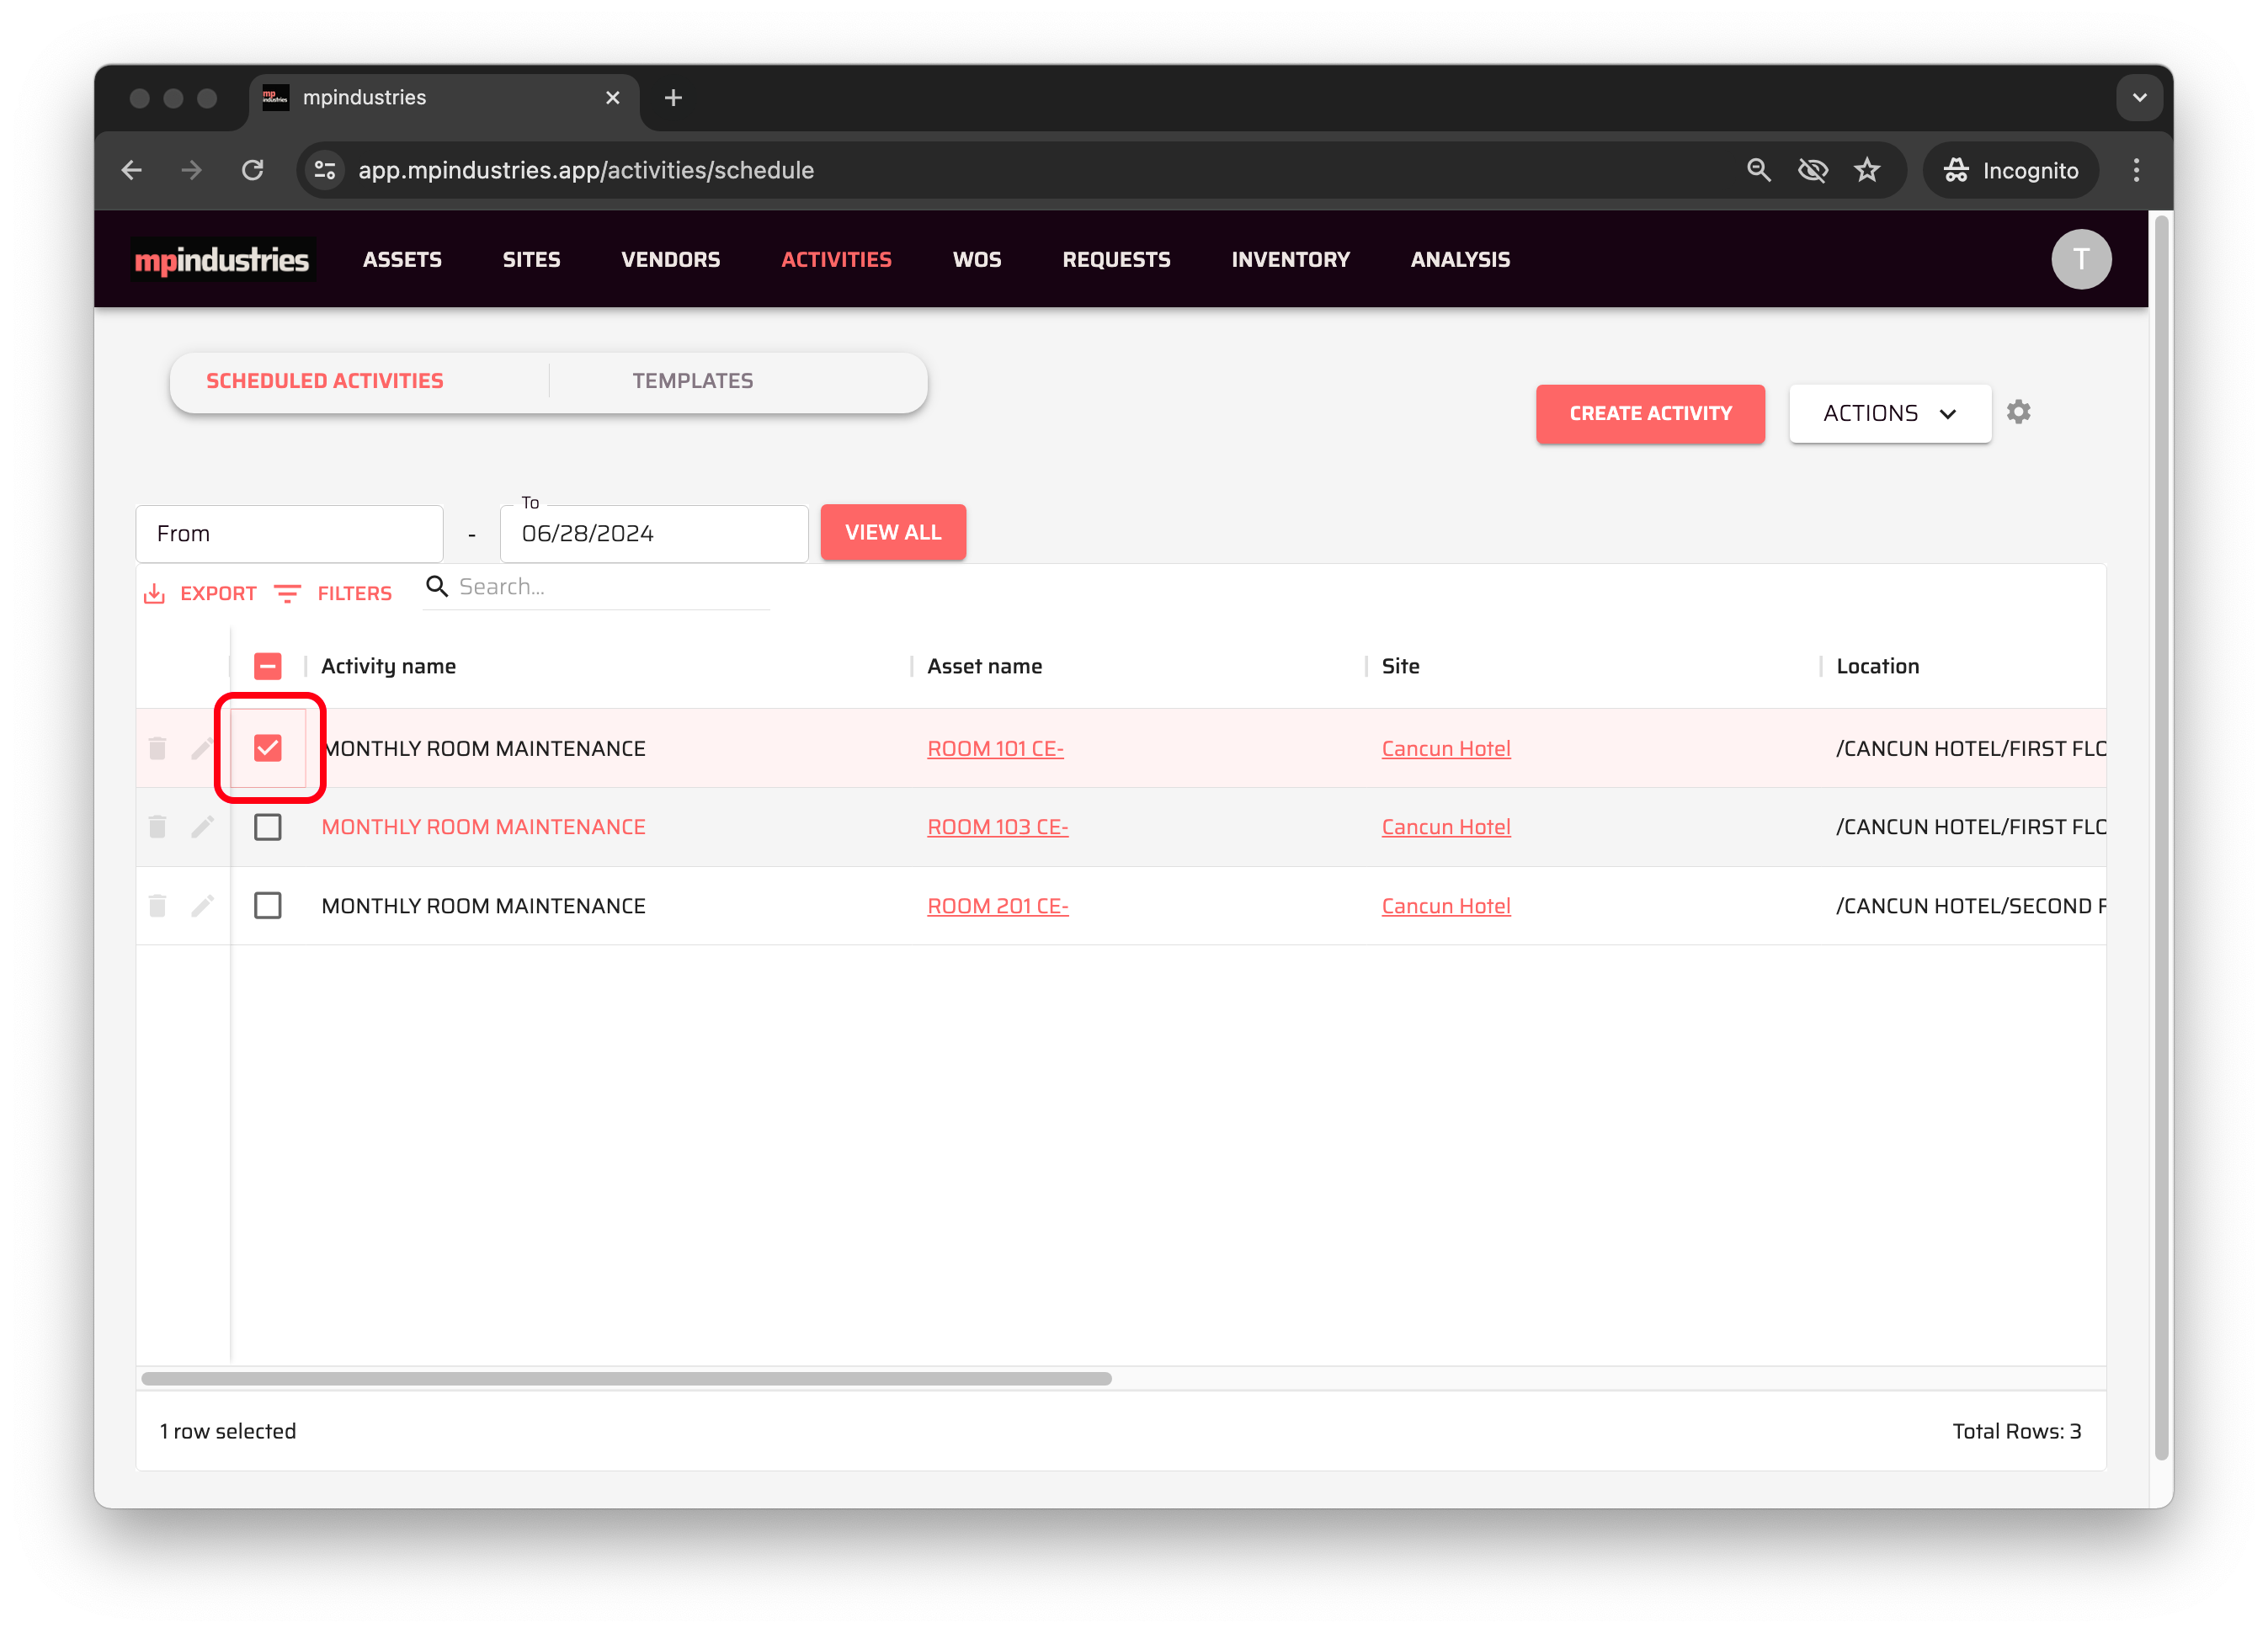
Task: Uncheck the ROOM 101 row checkbox
Action: (x=268, y=748)
